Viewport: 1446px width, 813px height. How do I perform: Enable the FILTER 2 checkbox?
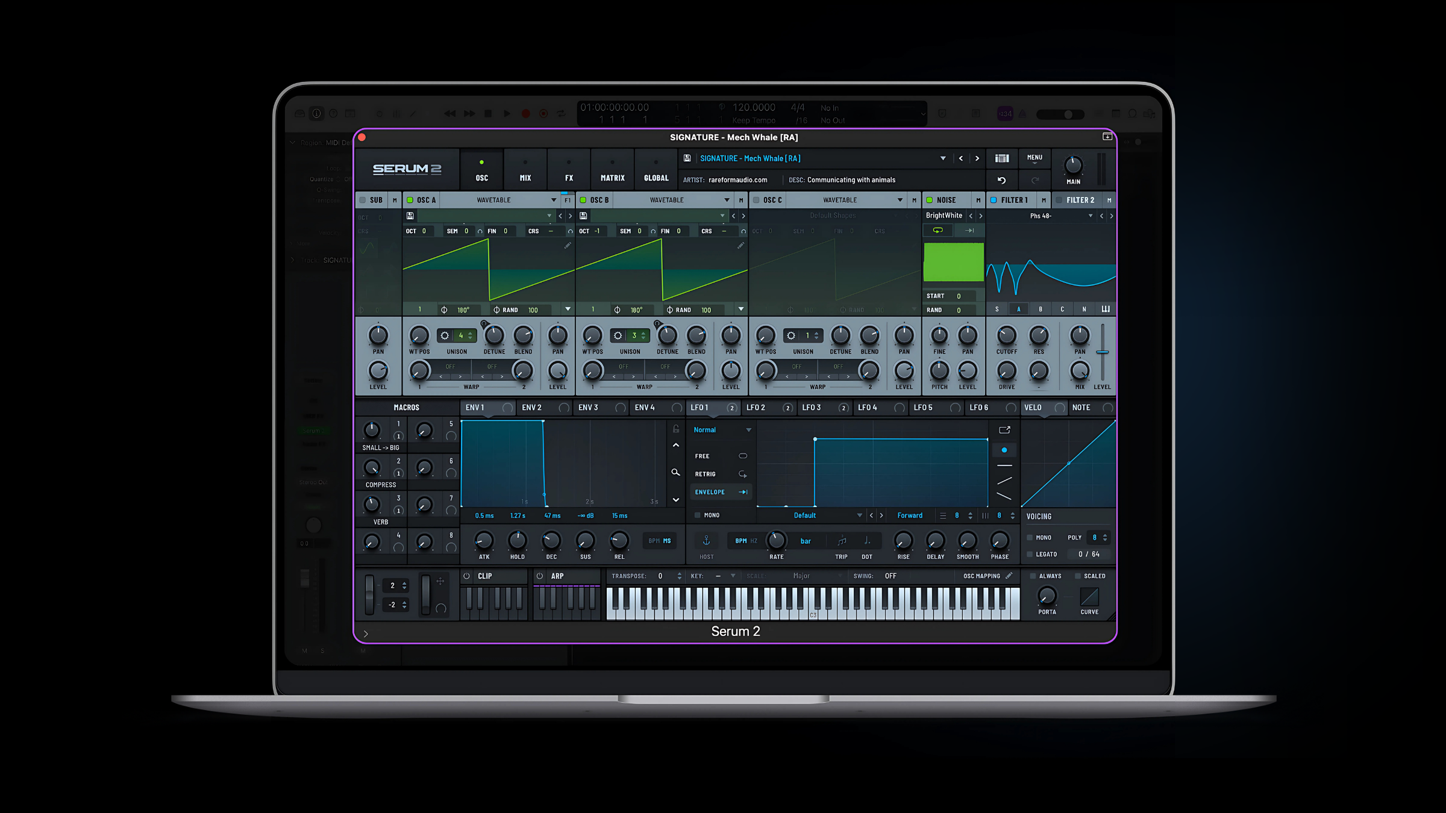coord(1059,200)
